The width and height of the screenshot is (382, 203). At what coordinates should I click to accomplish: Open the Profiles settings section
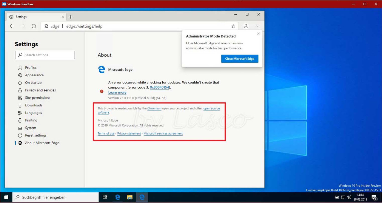coord(31,68)
